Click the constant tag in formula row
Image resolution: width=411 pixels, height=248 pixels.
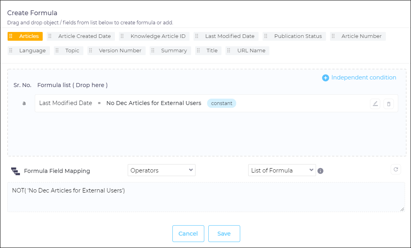click(x=221, y=103)
